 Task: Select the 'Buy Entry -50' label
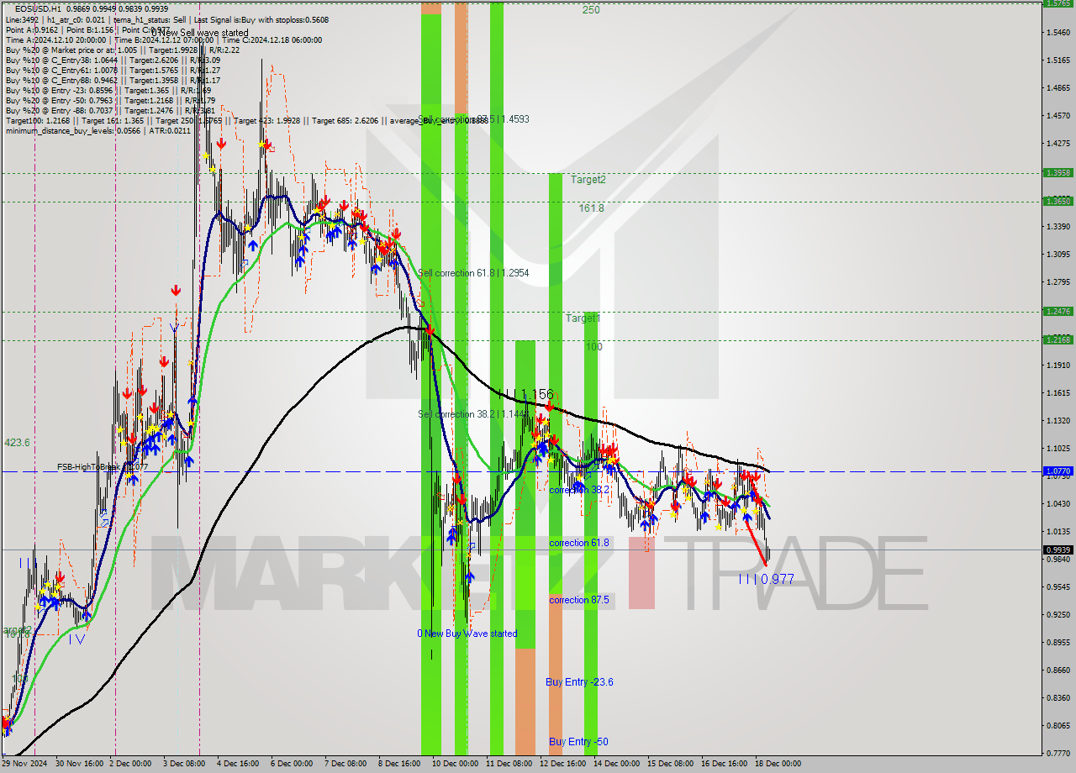[578, 741]
